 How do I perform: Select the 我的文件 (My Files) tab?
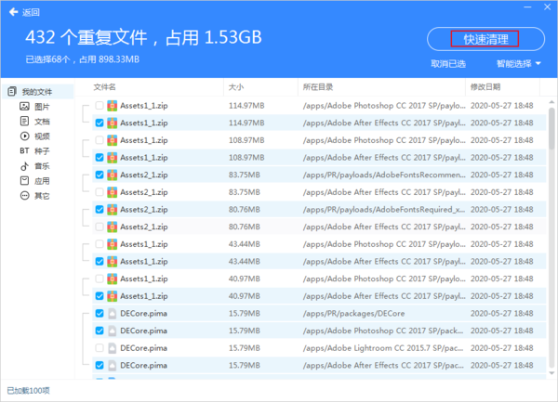pos(36,91)
